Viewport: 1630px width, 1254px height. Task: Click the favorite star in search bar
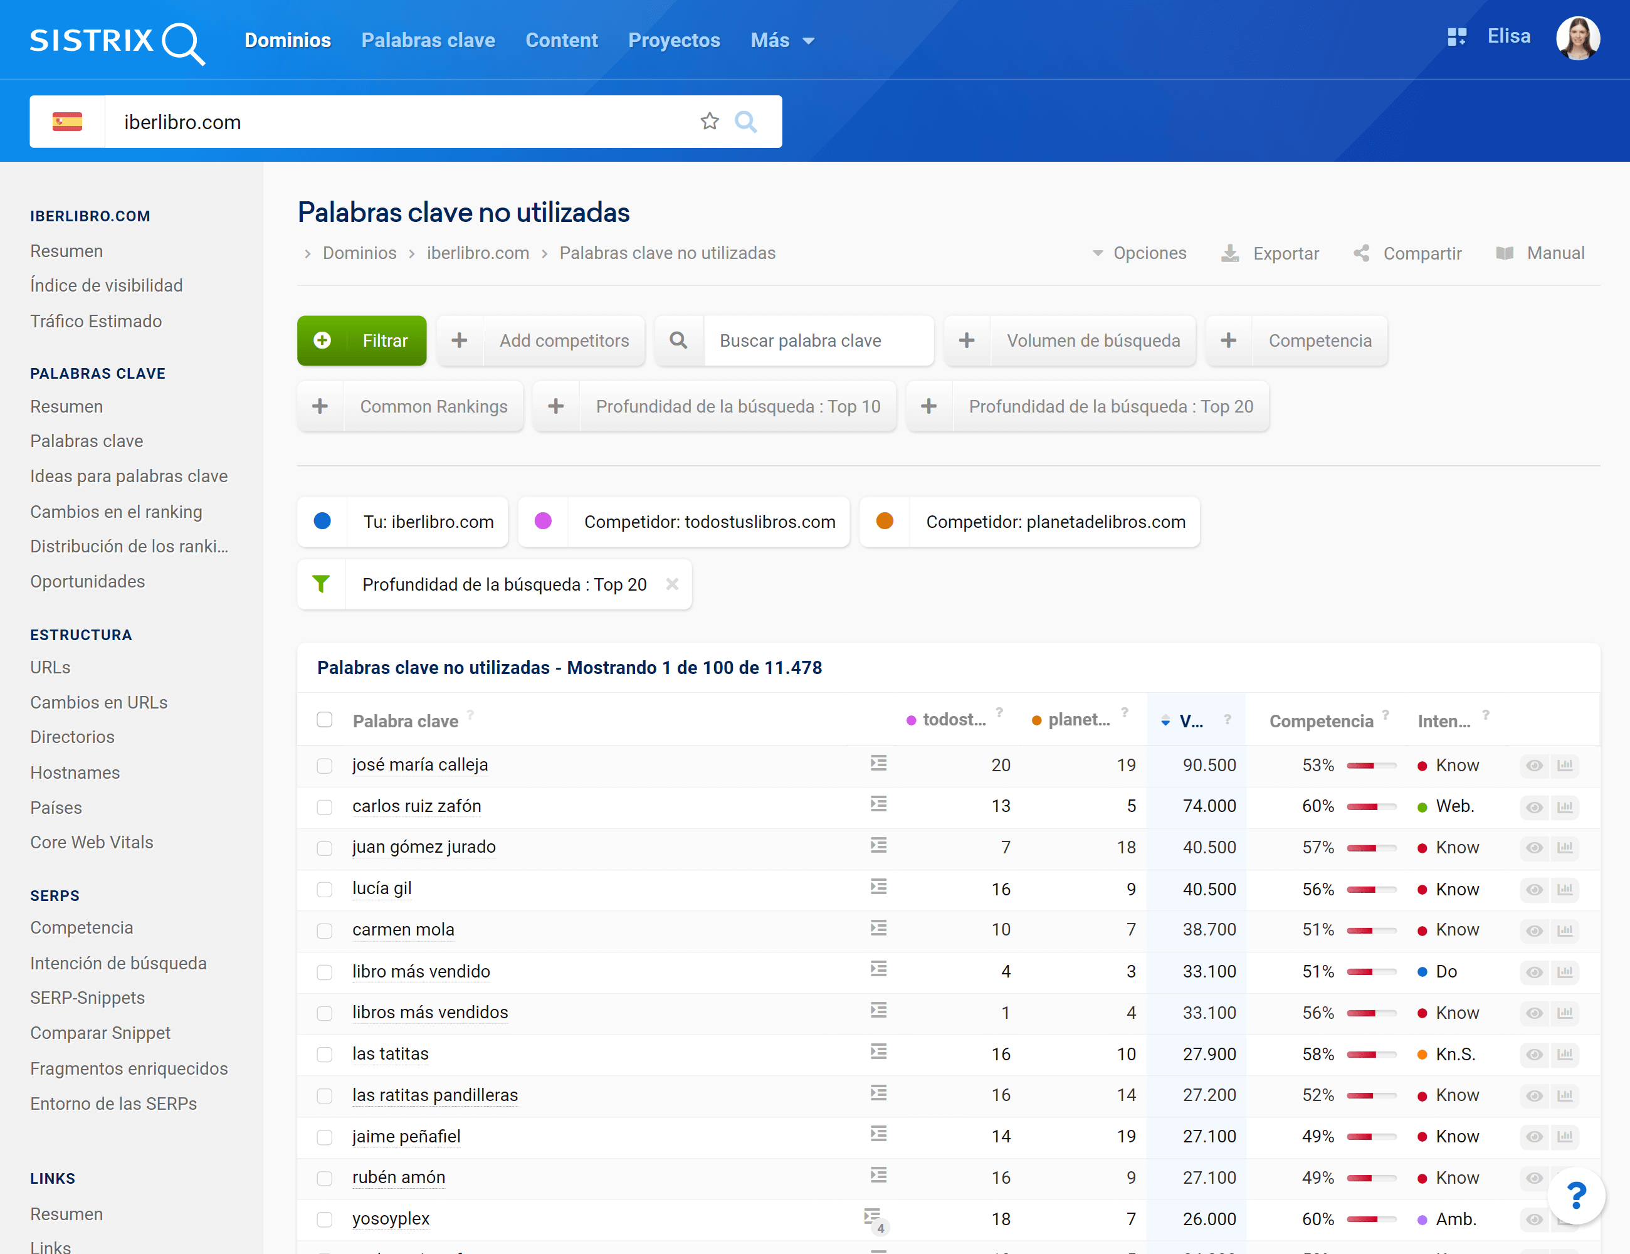click(709, 122)
